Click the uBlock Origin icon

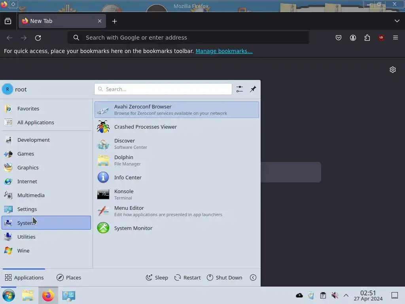tap(381, 38)
